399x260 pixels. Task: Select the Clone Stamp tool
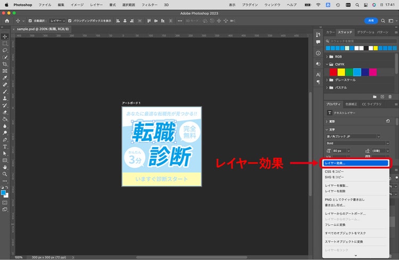(5, 99)
